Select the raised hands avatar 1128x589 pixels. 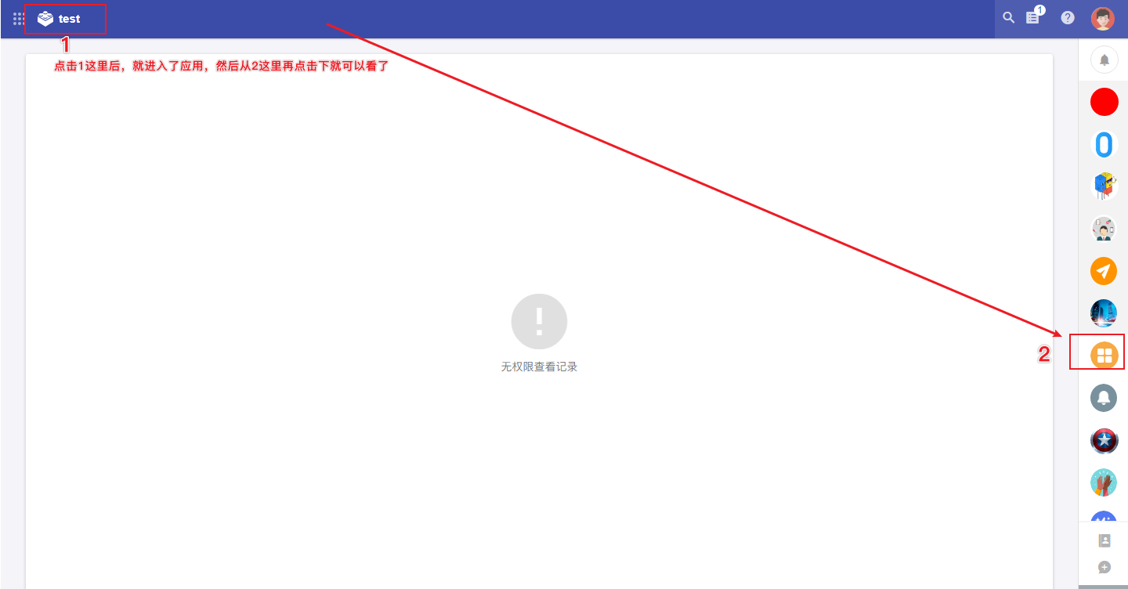(1104, 482)
